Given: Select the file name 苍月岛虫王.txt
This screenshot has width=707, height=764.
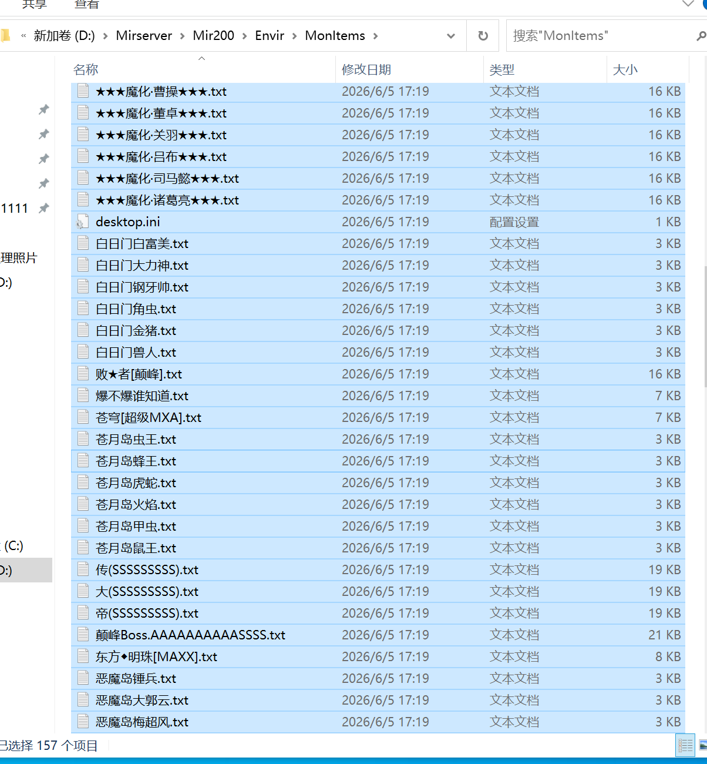Looking at the screenshot, I should click(136, 439).
